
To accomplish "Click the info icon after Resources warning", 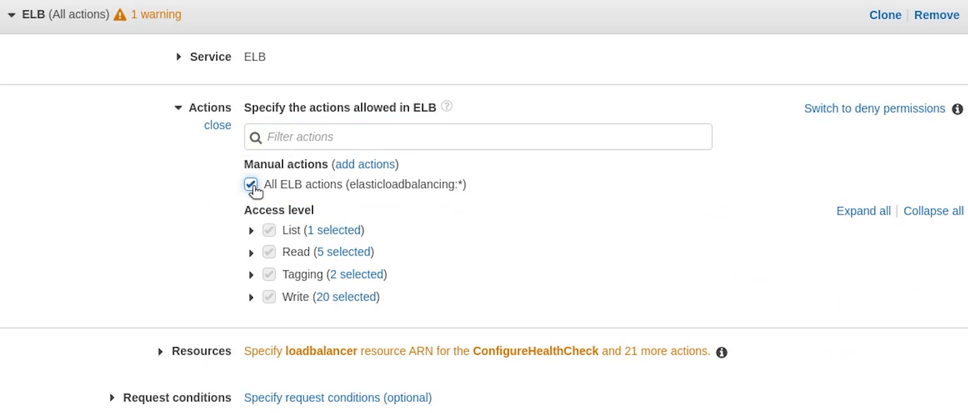I will [721, 353].
